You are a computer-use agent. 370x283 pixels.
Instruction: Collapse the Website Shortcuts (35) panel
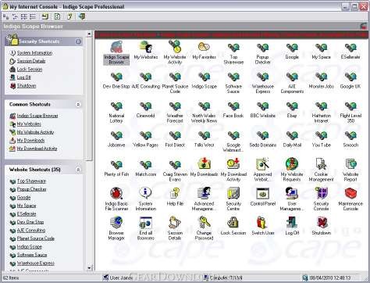[x=78, y=170]
